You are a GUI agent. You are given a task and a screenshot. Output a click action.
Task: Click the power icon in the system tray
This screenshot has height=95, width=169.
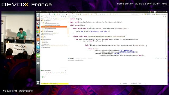[x=167, y=12]
